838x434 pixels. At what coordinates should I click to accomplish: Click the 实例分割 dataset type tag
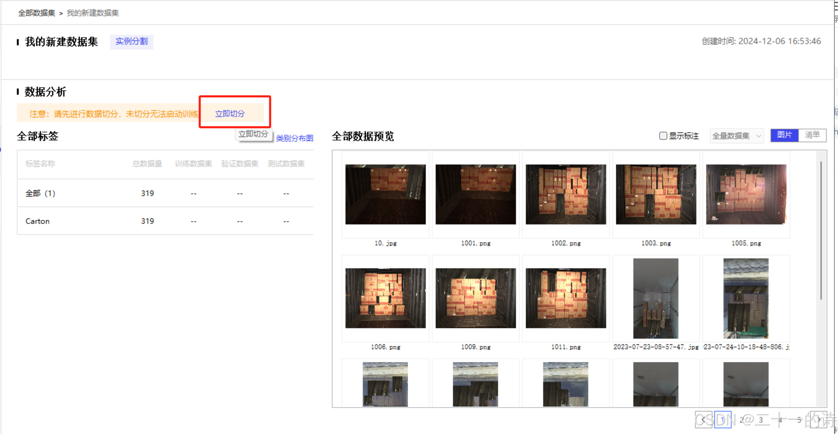tap(131, 42)
